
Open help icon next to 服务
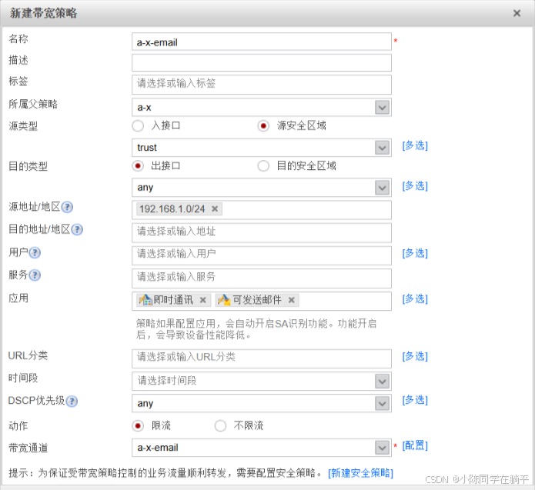coord(35,275)
